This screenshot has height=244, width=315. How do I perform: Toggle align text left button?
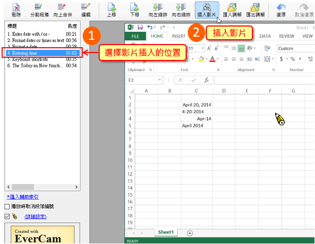(x=226, y=59)
